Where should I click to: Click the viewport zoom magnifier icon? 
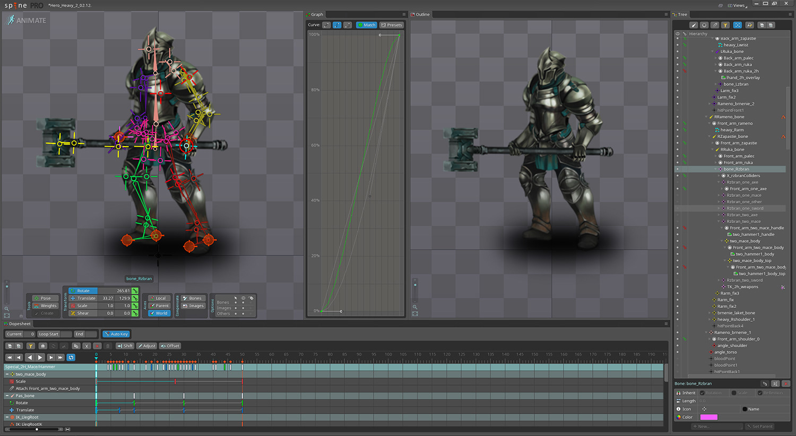[x=6, y=309]
